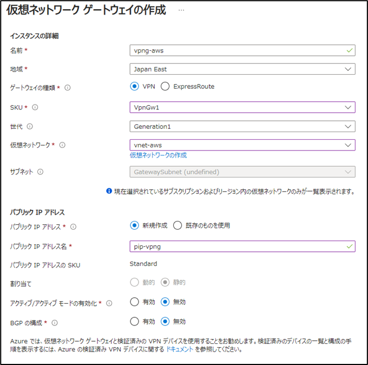Choose 新規作成 for public IP address
This screenshot has width=368, height=365.
pyautogui.click(x=134, y=225)
